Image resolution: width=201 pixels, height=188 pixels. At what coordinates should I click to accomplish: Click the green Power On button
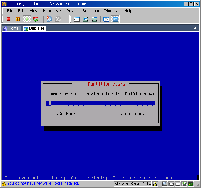(27, 19)
